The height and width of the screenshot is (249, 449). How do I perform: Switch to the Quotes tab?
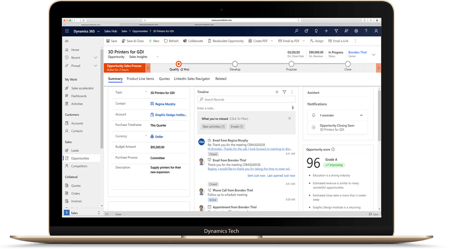point(164,79)
